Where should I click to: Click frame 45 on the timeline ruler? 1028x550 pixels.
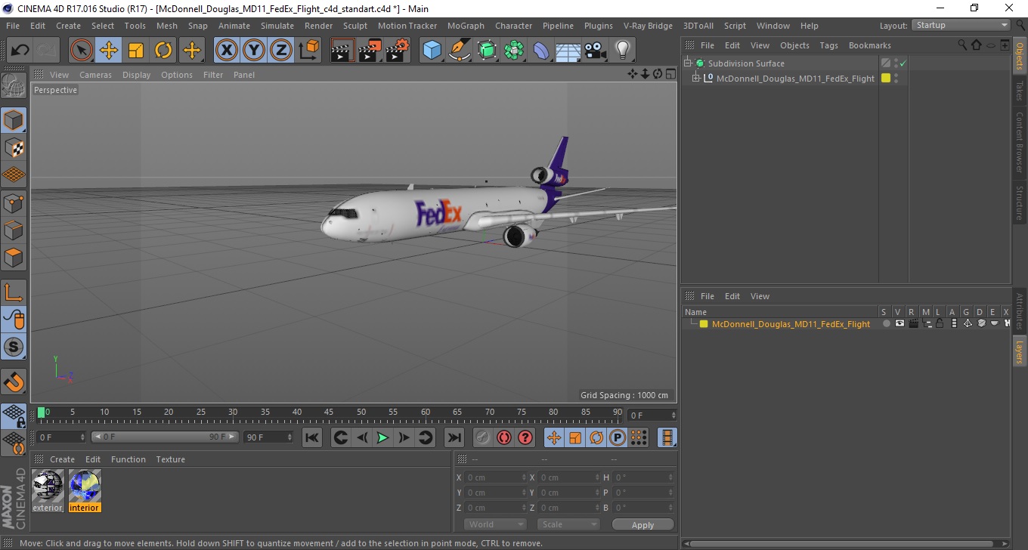click(x=330, y=412)
